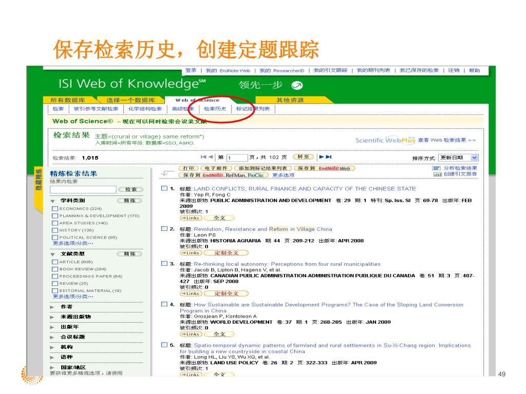The width and height of the screenshot is (526, 394).
Task: Check the box for result 1
Action: pyautogui.click(x=164, y=188)
